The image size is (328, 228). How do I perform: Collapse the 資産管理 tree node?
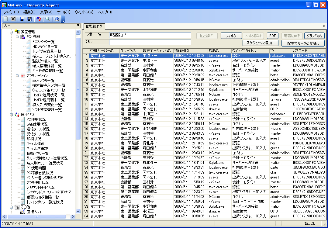click(12, 32)
